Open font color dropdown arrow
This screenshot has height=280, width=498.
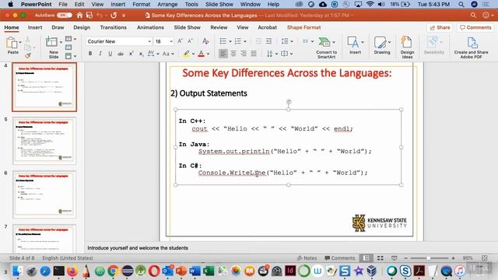click(x=208, y=54)
